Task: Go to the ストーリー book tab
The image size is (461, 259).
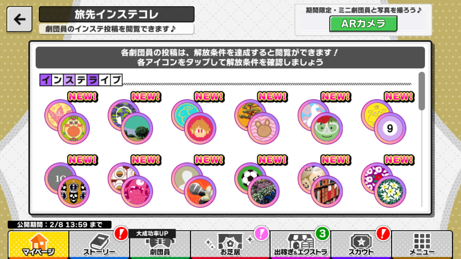Action: 99,245
